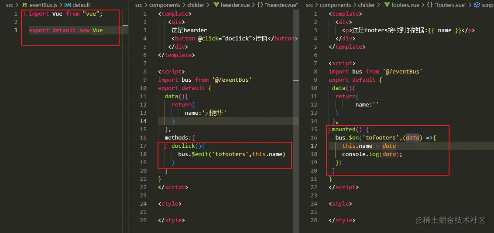Click the cube icon in footers.vue breadcrumb
494x233 pixels.
pos(477,5)
